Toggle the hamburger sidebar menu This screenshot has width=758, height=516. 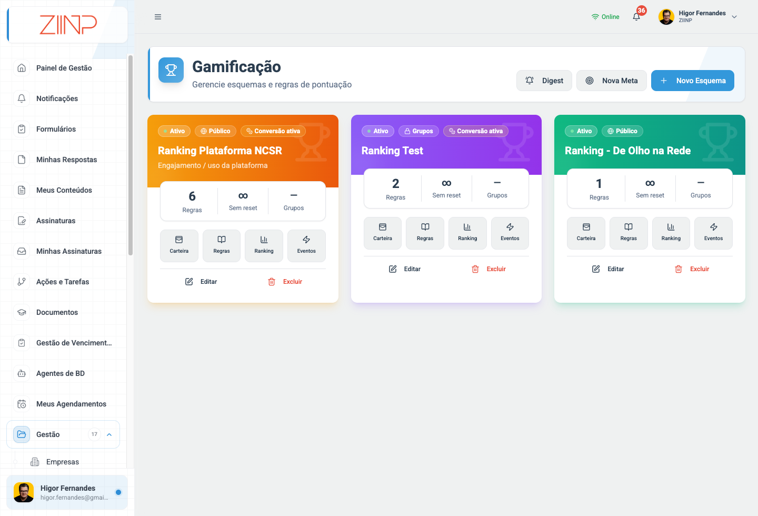[x=158, y=17]
